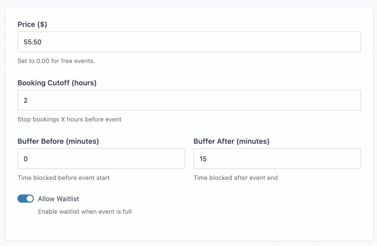Click the Booking Cutoff (hours) label

coord(57,83)
